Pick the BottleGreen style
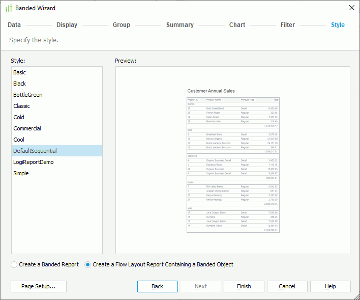360x300 pixels. (28, 95)
